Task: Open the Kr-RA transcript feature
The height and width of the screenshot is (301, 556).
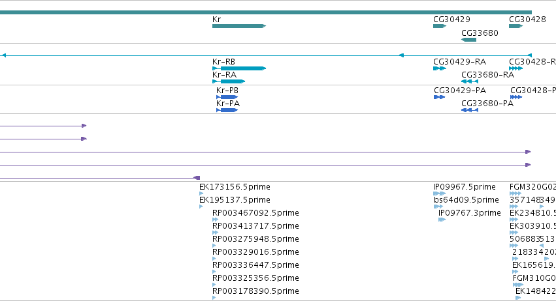Action: pyautogui.click(x=229, y=81)
